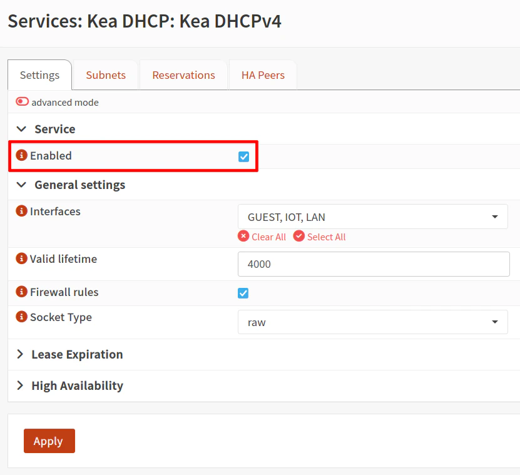The image size is (520, 475).
Task: Click the red X Clear All icon
Action: 243,236
